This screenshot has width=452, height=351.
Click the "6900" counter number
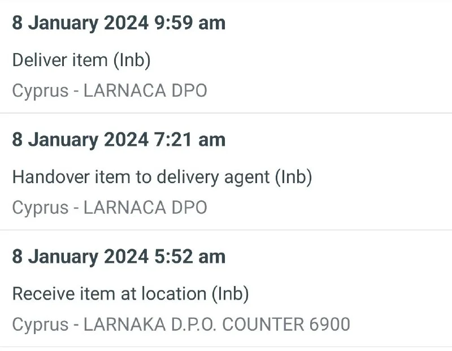[x=329, y=324]
